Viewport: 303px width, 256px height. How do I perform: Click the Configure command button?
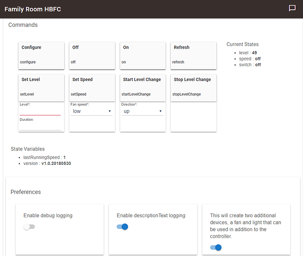[x=41, y=56]
